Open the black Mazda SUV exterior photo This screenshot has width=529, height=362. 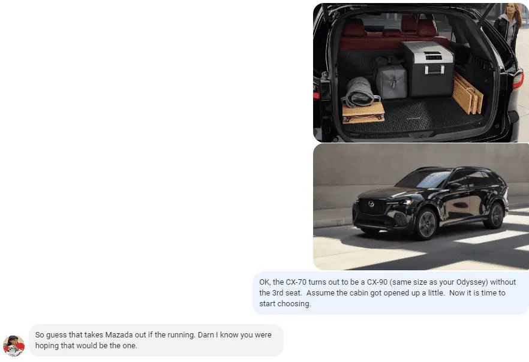(420, 207)
